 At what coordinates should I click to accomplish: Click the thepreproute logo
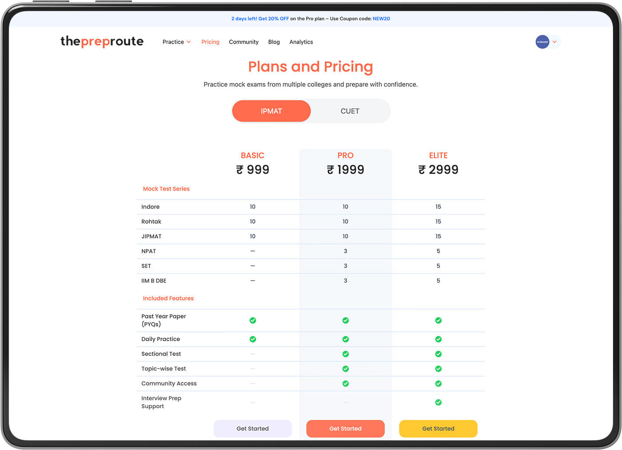coord(102,41)
